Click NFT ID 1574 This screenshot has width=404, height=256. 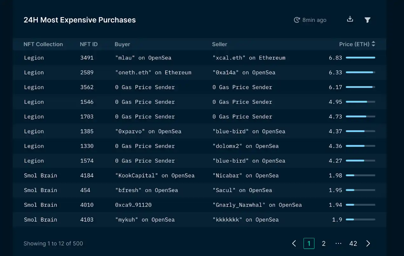pos(87,161)
